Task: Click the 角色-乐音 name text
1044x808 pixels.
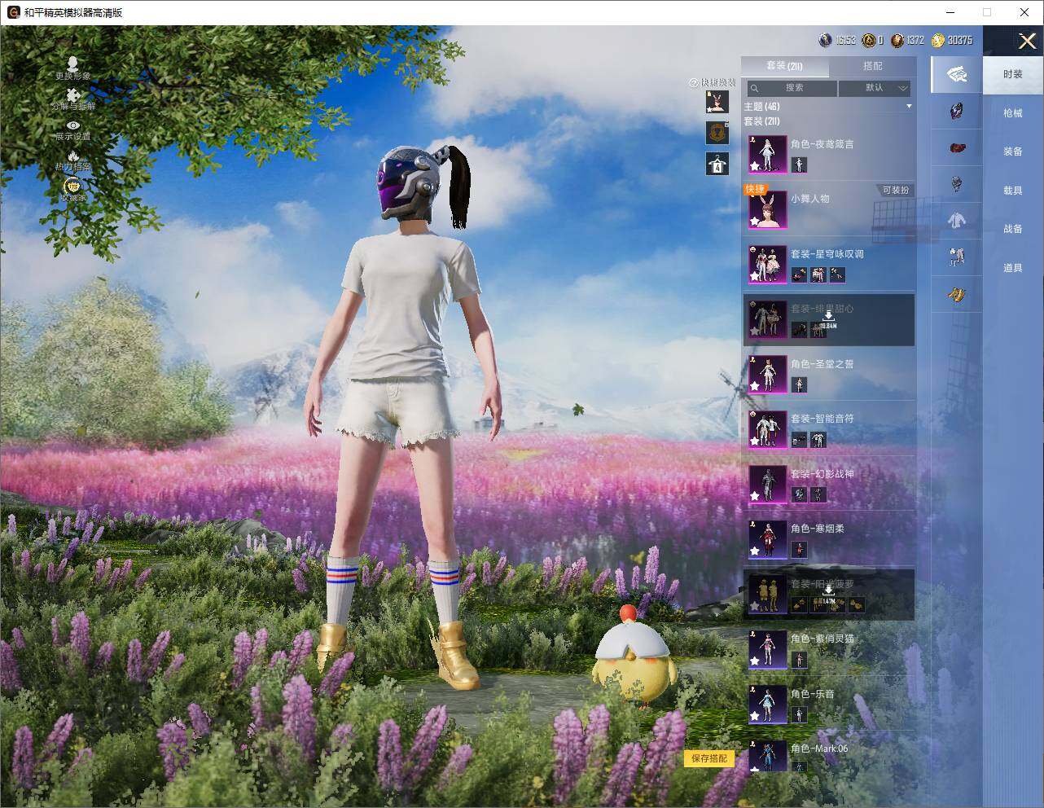Action: (x=813, y=694)
